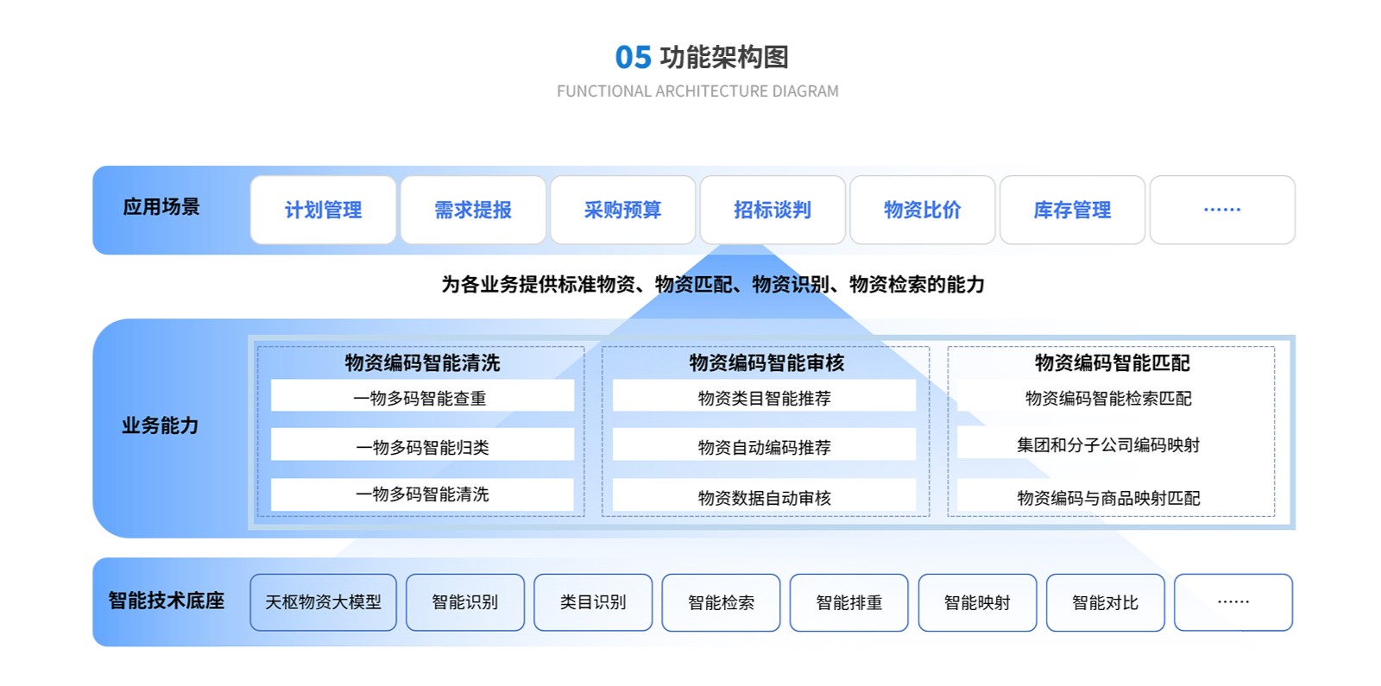
Task: Select the 物资类目智能推荐 item
Action: [x=764, y=398]
